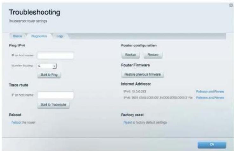
Task: Click the Number to ping label
Action: (22, 65)
